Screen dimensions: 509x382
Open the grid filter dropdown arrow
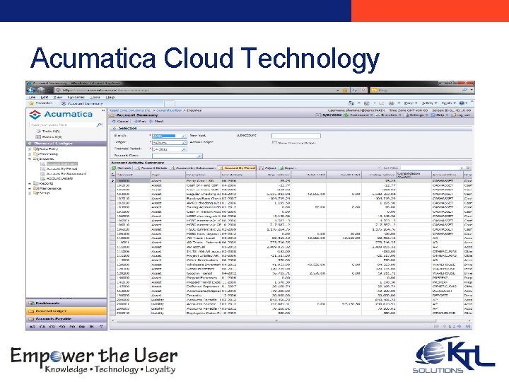462,168
